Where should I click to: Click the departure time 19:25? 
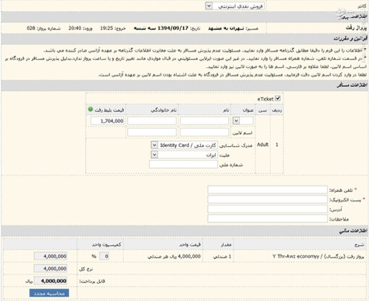(107, 28)
